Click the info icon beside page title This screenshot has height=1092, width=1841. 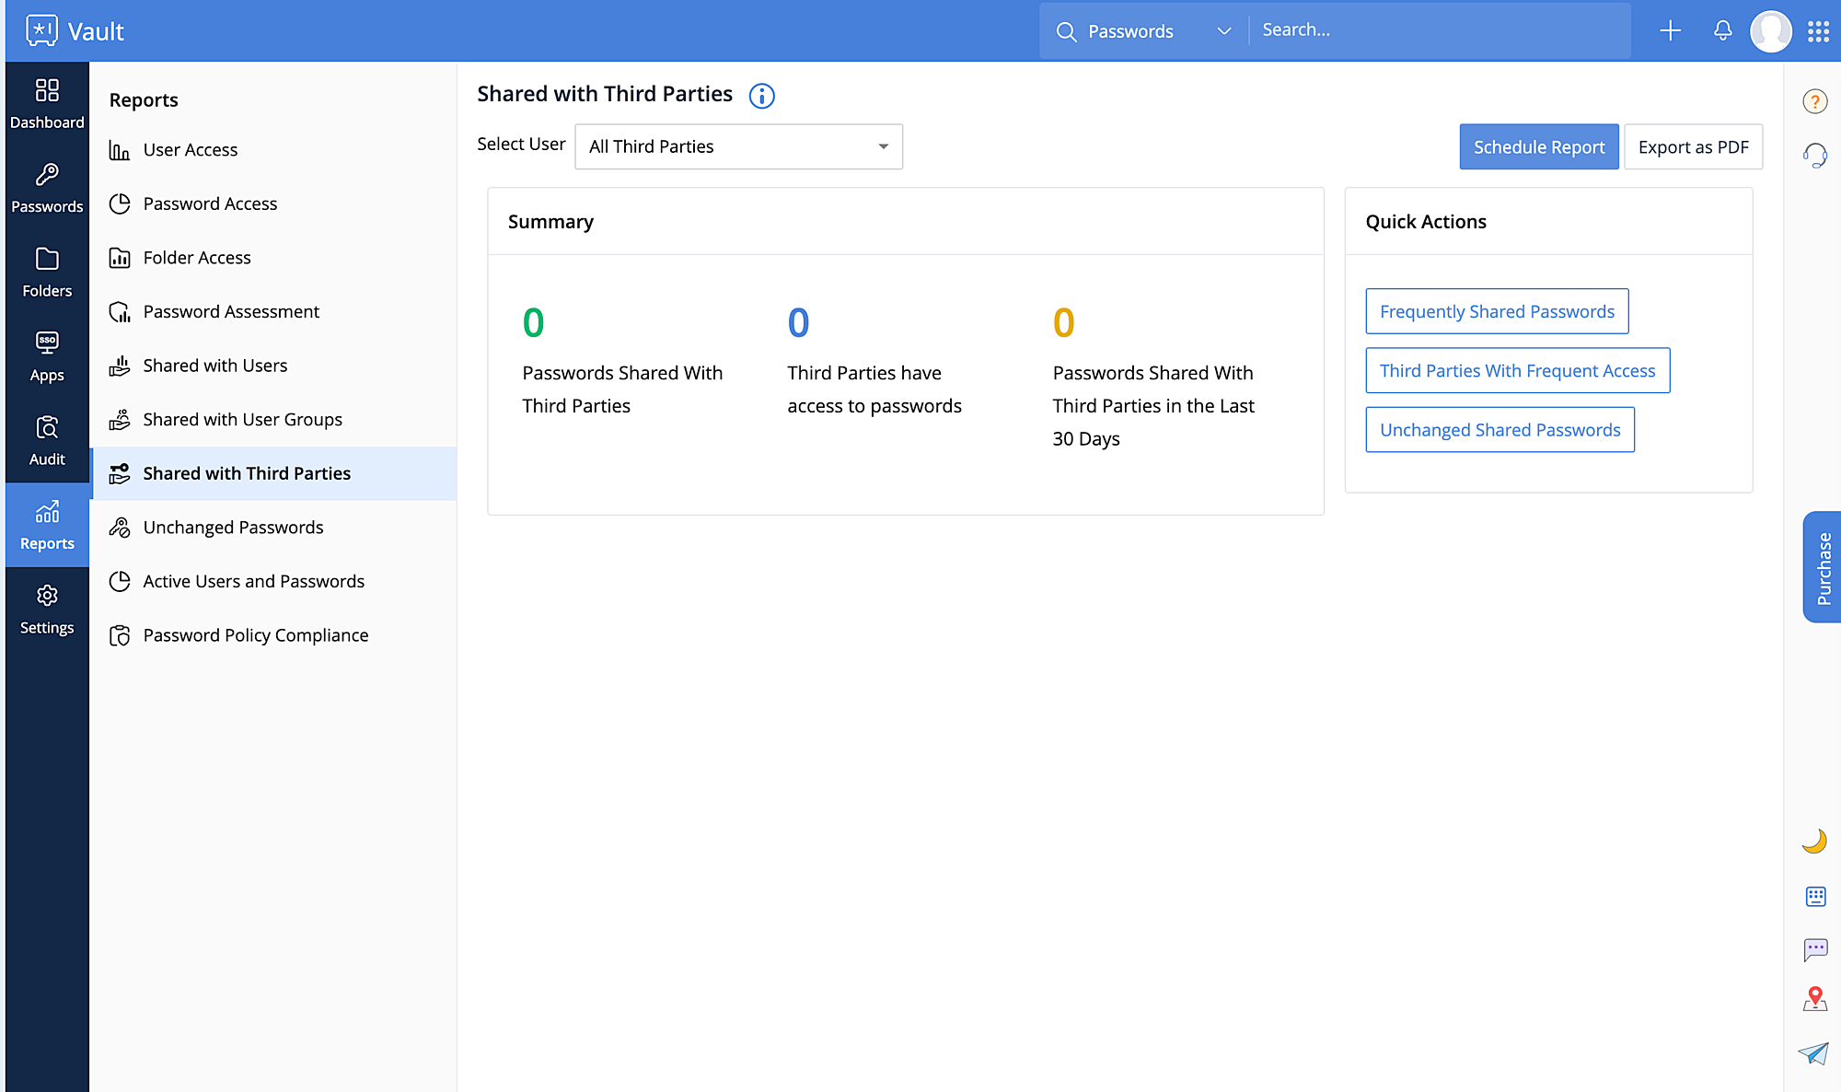tap(761, 96)
